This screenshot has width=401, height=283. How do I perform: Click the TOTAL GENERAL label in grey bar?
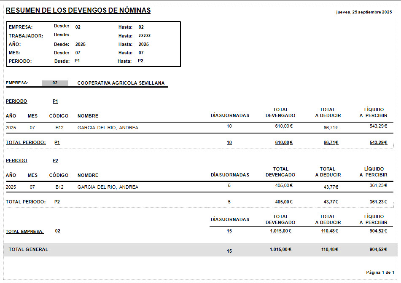[28, 249]
